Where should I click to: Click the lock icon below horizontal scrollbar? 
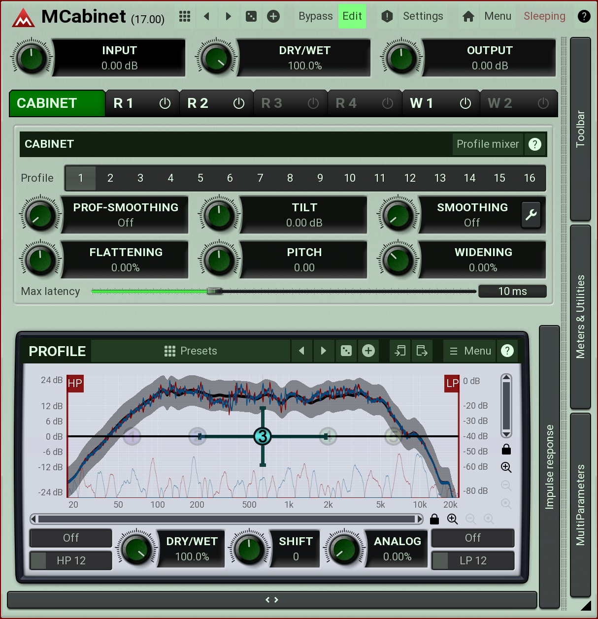click(x=434, y=519)
